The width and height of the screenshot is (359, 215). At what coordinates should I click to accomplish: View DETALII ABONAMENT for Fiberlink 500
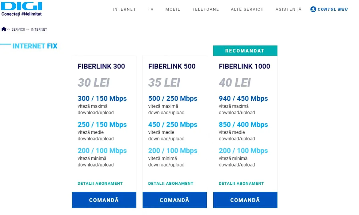[171, 183]
